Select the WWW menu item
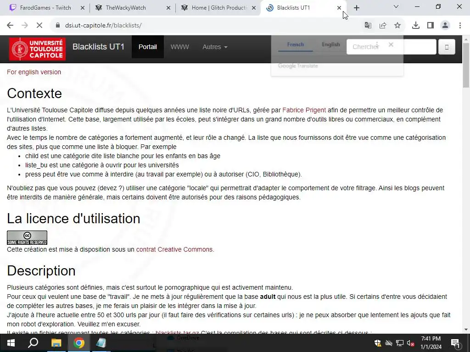 179,47
